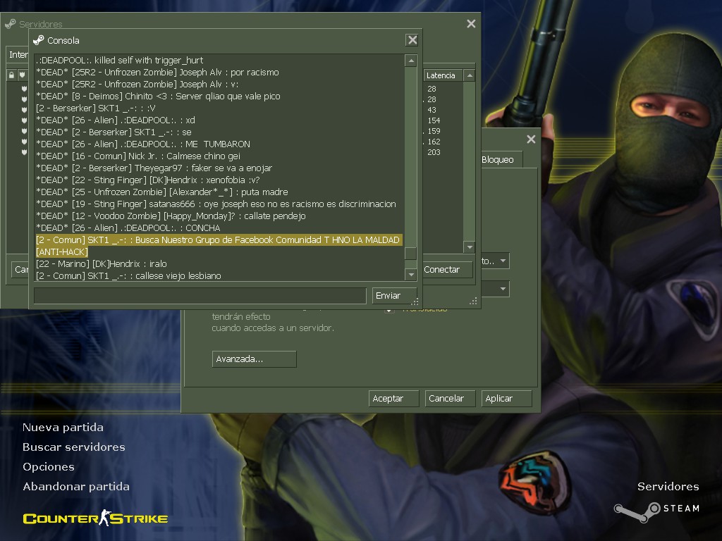Click the 'xenofobia :v?' console line
This screenshot has width=722, height=541.
[148, 180]
